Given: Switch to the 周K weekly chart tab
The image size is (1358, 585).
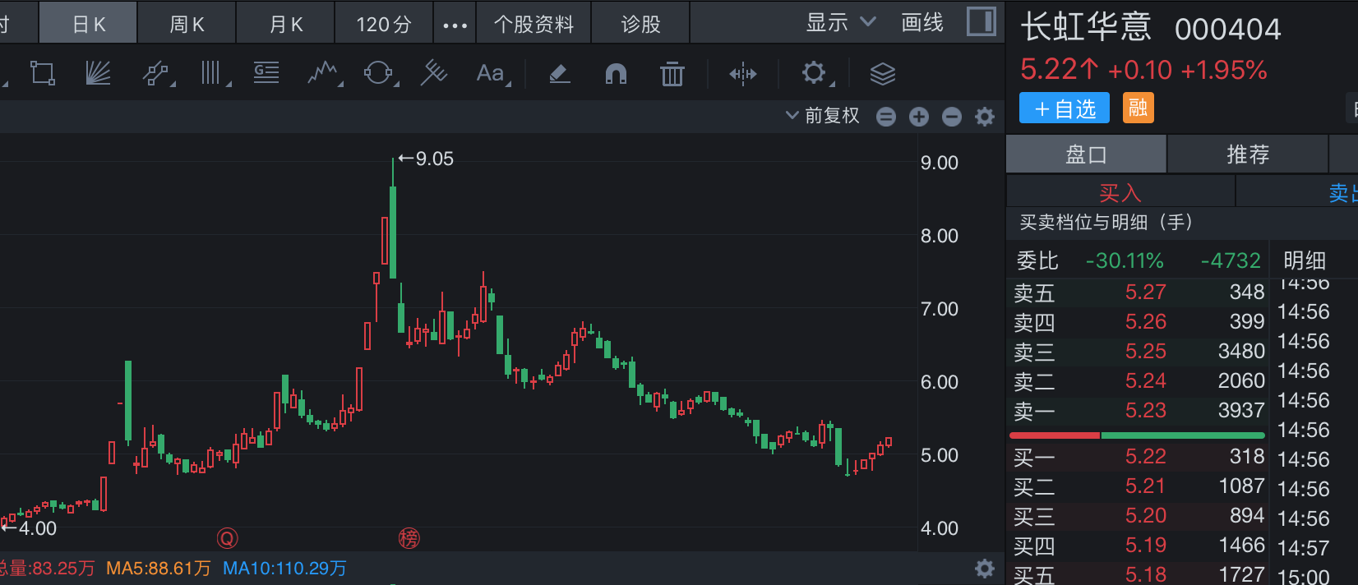Looking at the screenshot, I should [x=187, y=25].
